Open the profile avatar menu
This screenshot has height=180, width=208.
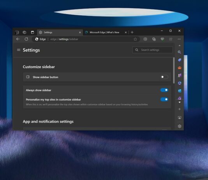pyautogui.click(x=17, y=32)
